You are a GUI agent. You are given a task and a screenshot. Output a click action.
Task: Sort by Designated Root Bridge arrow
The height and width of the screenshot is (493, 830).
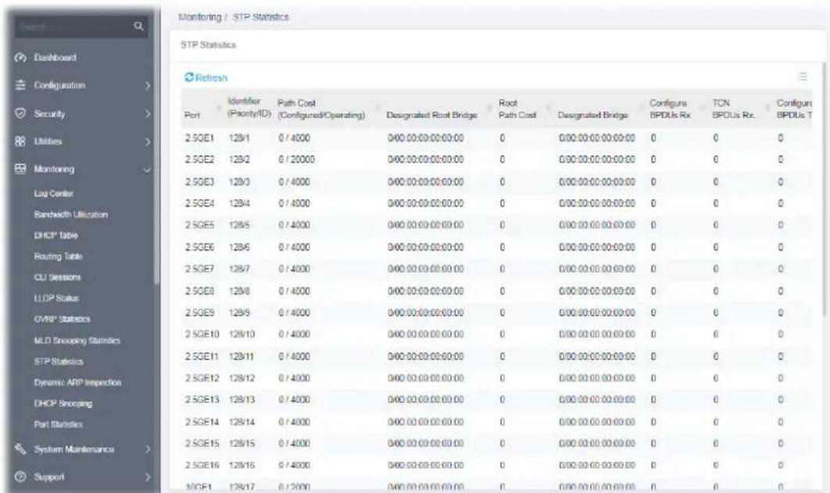click(490, 109)
